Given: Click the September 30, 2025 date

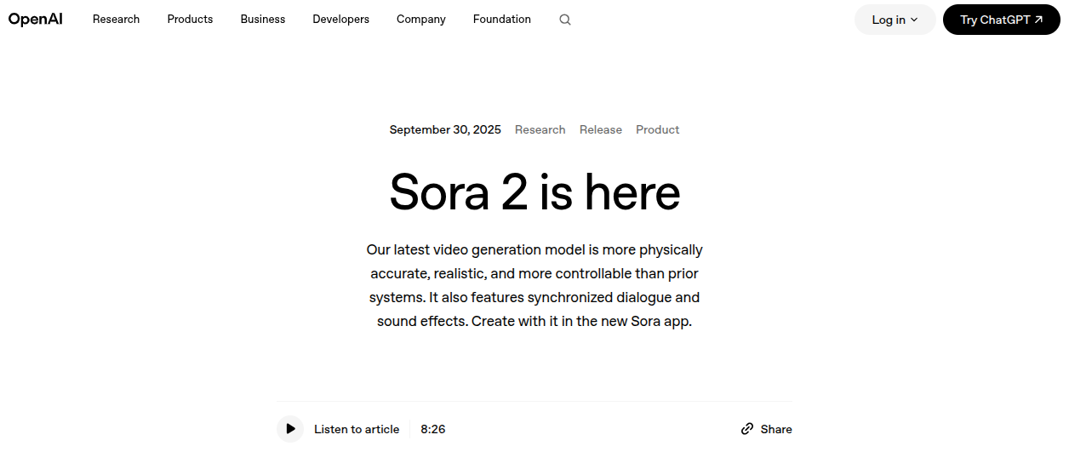Looking at the screenshot, I should (x=445, y=129).
